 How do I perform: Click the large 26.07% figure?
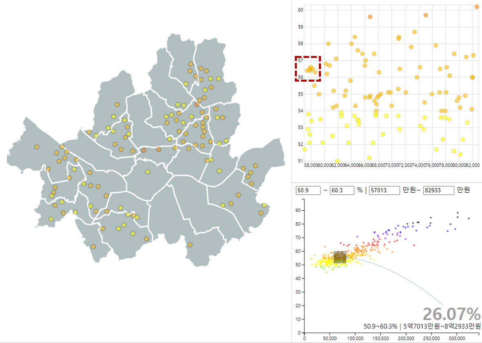click(451, 314)
